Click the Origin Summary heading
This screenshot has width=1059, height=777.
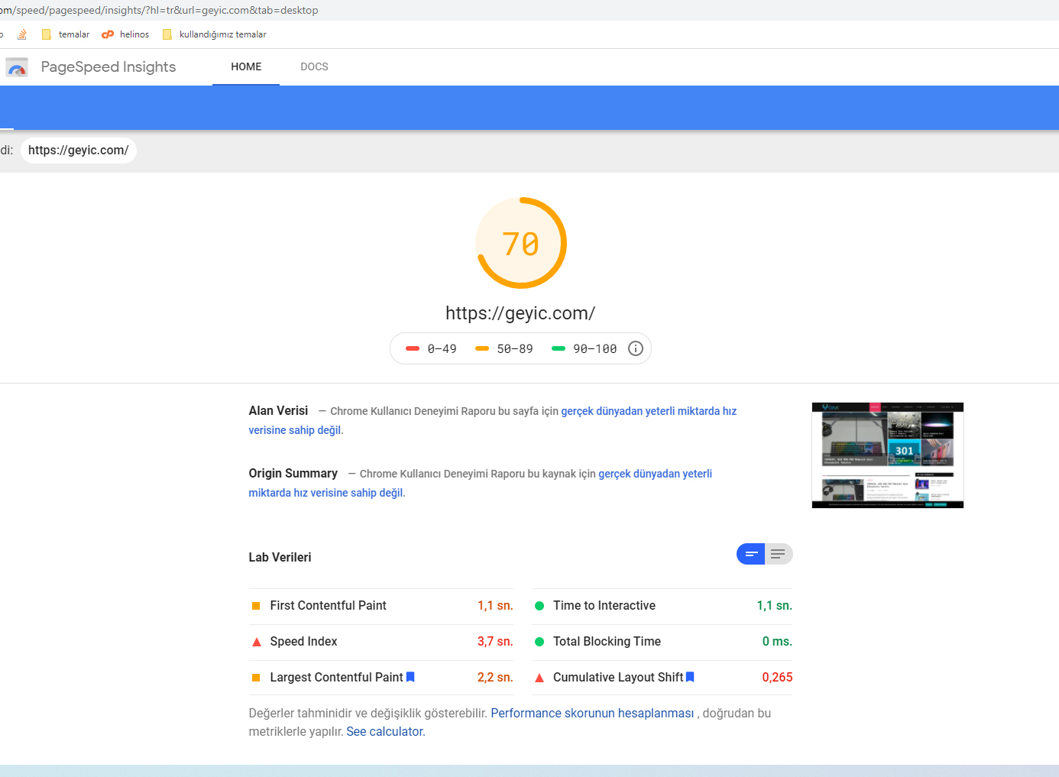[293, 474]
